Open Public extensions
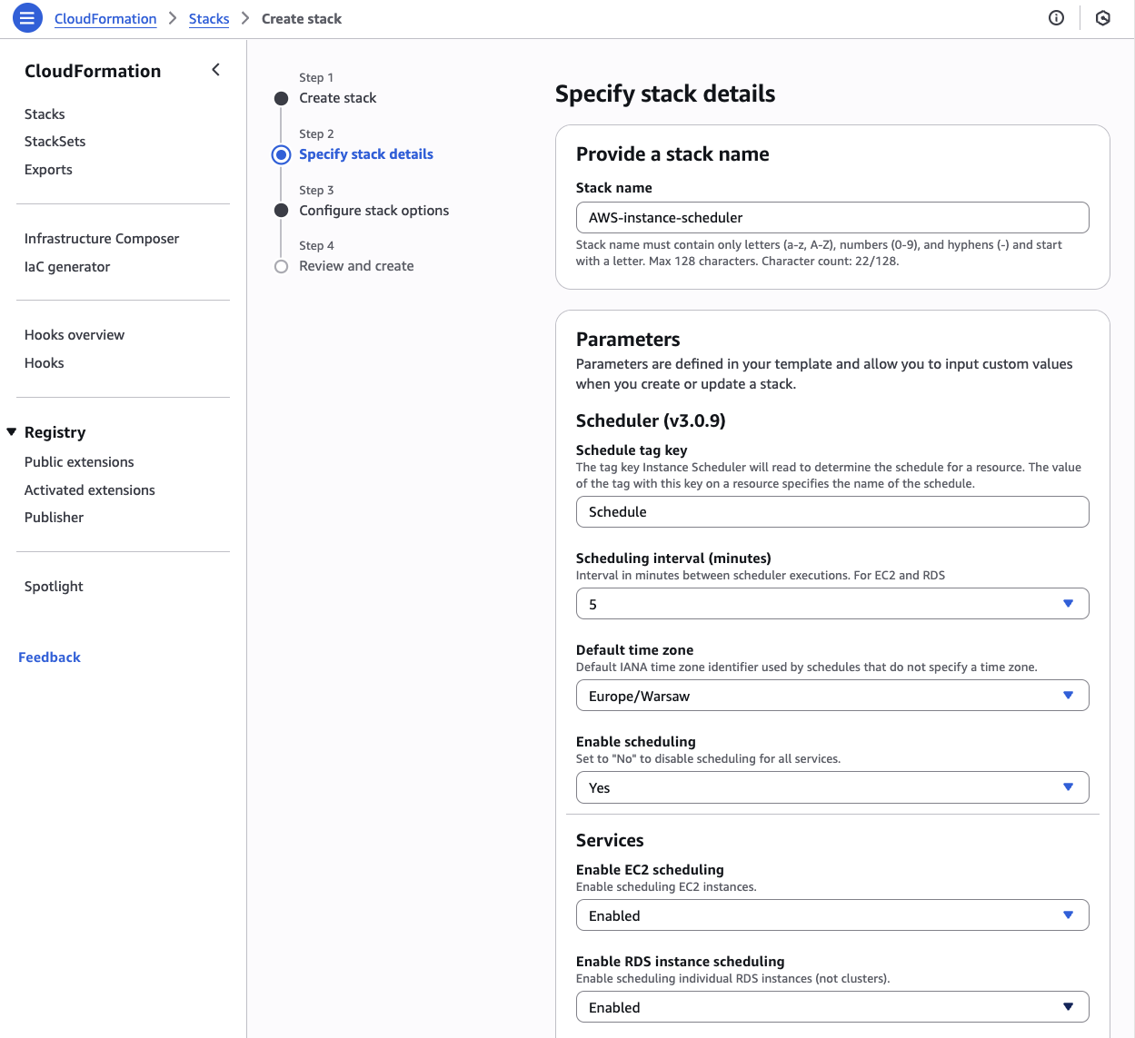Viewport: 1135px width, 1038px height. tap(79, 462)
